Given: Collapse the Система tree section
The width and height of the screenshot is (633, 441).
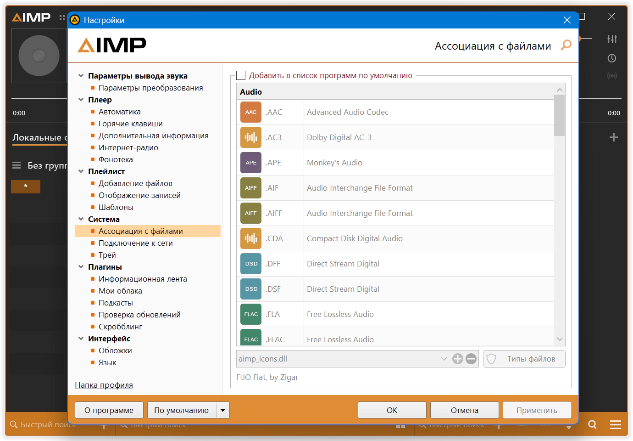Looking at the screenshot, I should (x=81, y=219).
